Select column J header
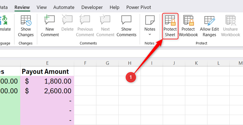The width and height of the screenshot is (243, 125). [174, 63]
